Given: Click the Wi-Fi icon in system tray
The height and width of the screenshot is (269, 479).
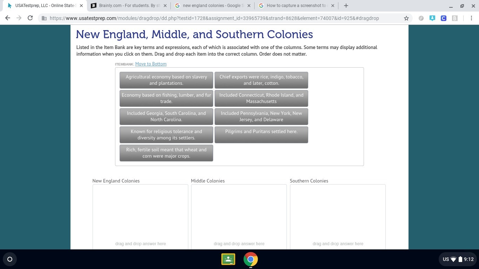Looking at the screenshot, I should pos(453,260).
